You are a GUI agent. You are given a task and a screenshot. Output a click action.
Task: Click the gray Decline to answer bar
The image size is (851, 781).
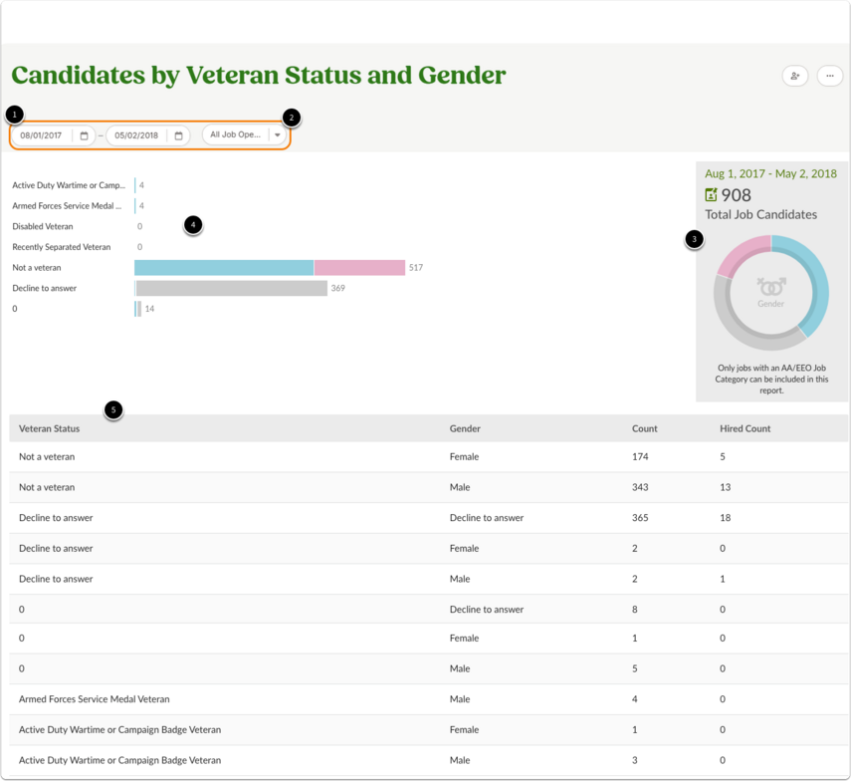point(232,288)
